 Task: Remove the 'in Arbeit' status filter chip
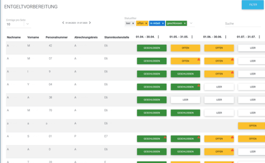click(163, 23)
